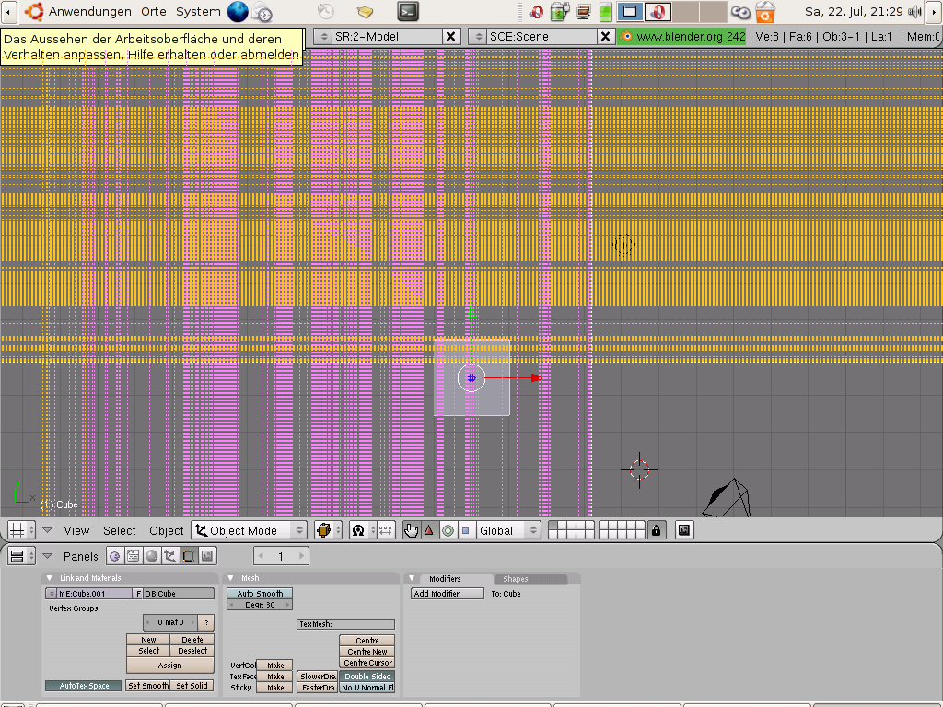Open the Editing context panel icon
This screenshot has width=943, height=707.
pos(188,556)
